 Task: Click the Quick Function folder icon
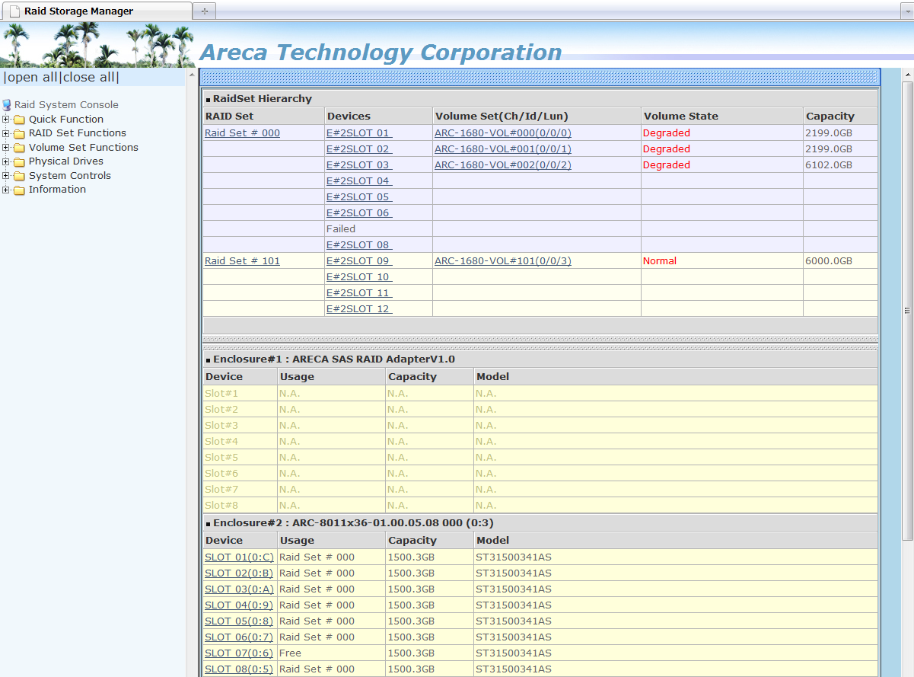(x=19, y=120)
